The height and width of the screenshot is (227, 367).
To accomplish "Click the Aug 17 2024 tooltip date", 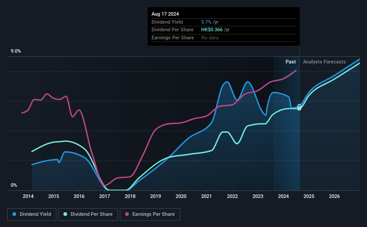I will (x=165, y=14).
